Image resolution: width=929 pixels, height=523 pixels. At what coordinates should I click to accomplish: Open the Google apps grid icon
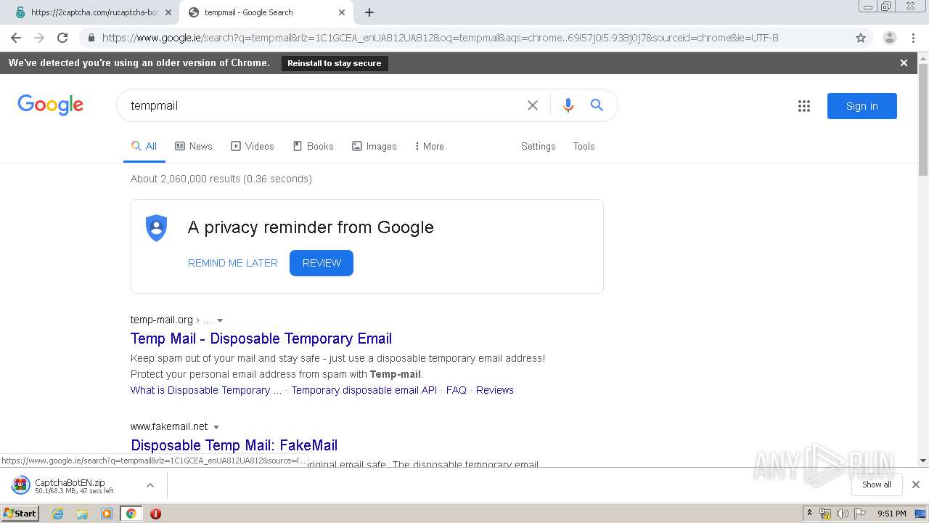(x=803, y=106)
